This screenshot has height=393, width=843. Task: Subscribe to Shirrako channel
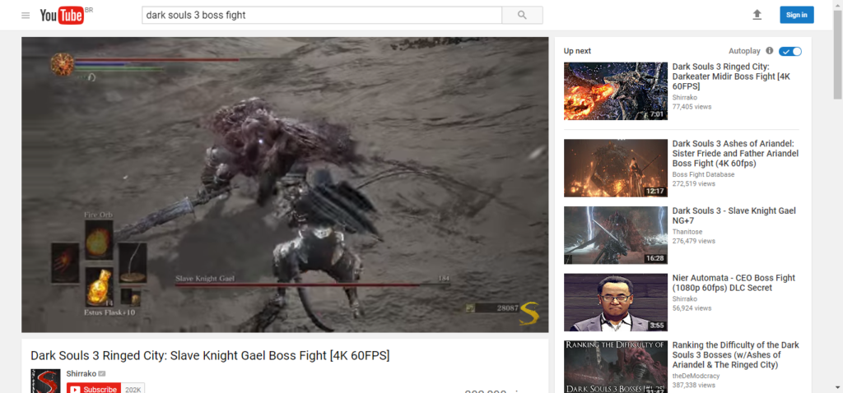pos(95,388)
